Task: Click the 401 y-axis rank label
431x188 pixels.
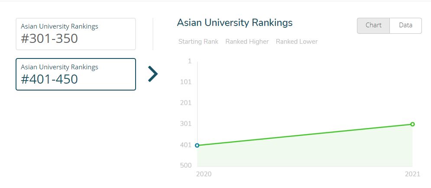Action: tap(185, 145)
